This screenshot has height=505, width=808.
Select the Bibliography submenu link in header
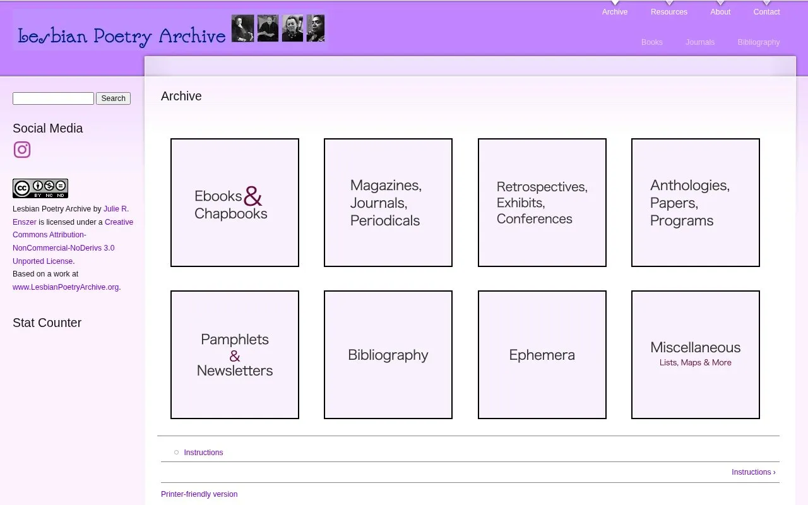tap(759, 42)
